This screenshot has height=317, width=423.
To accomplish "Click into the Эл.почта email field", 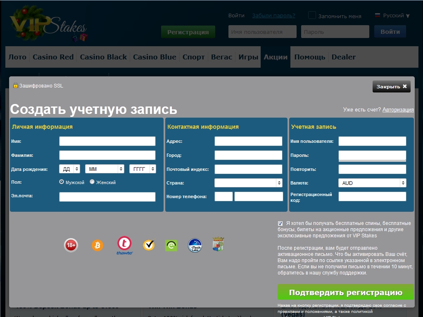I will [x=107, y=197].
